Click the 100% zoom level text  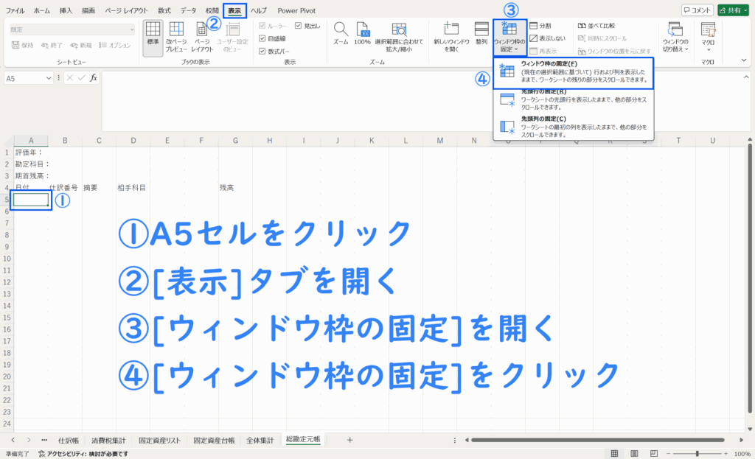pos(742,454)
